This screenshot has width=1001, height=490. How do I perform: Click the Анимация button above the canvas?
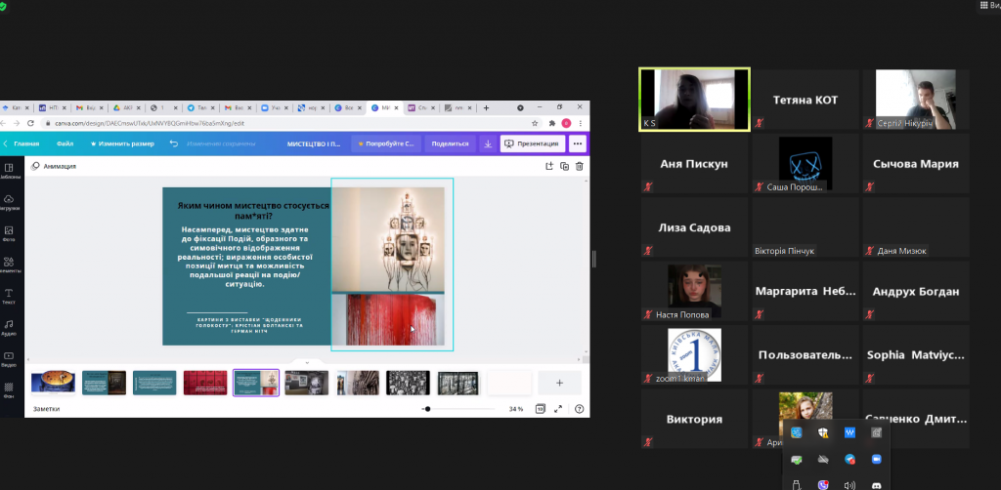point(54,166)
